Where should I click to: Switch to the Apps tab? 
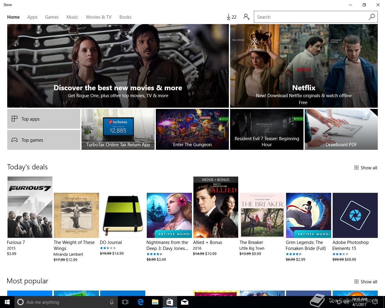tap(32, 17)
